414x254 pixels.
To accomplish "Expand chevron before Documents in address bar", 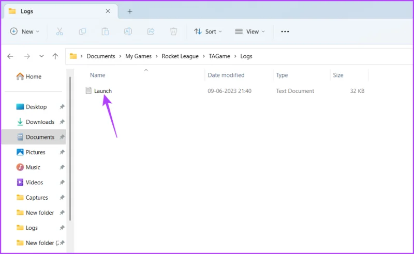I will (82, 56).
